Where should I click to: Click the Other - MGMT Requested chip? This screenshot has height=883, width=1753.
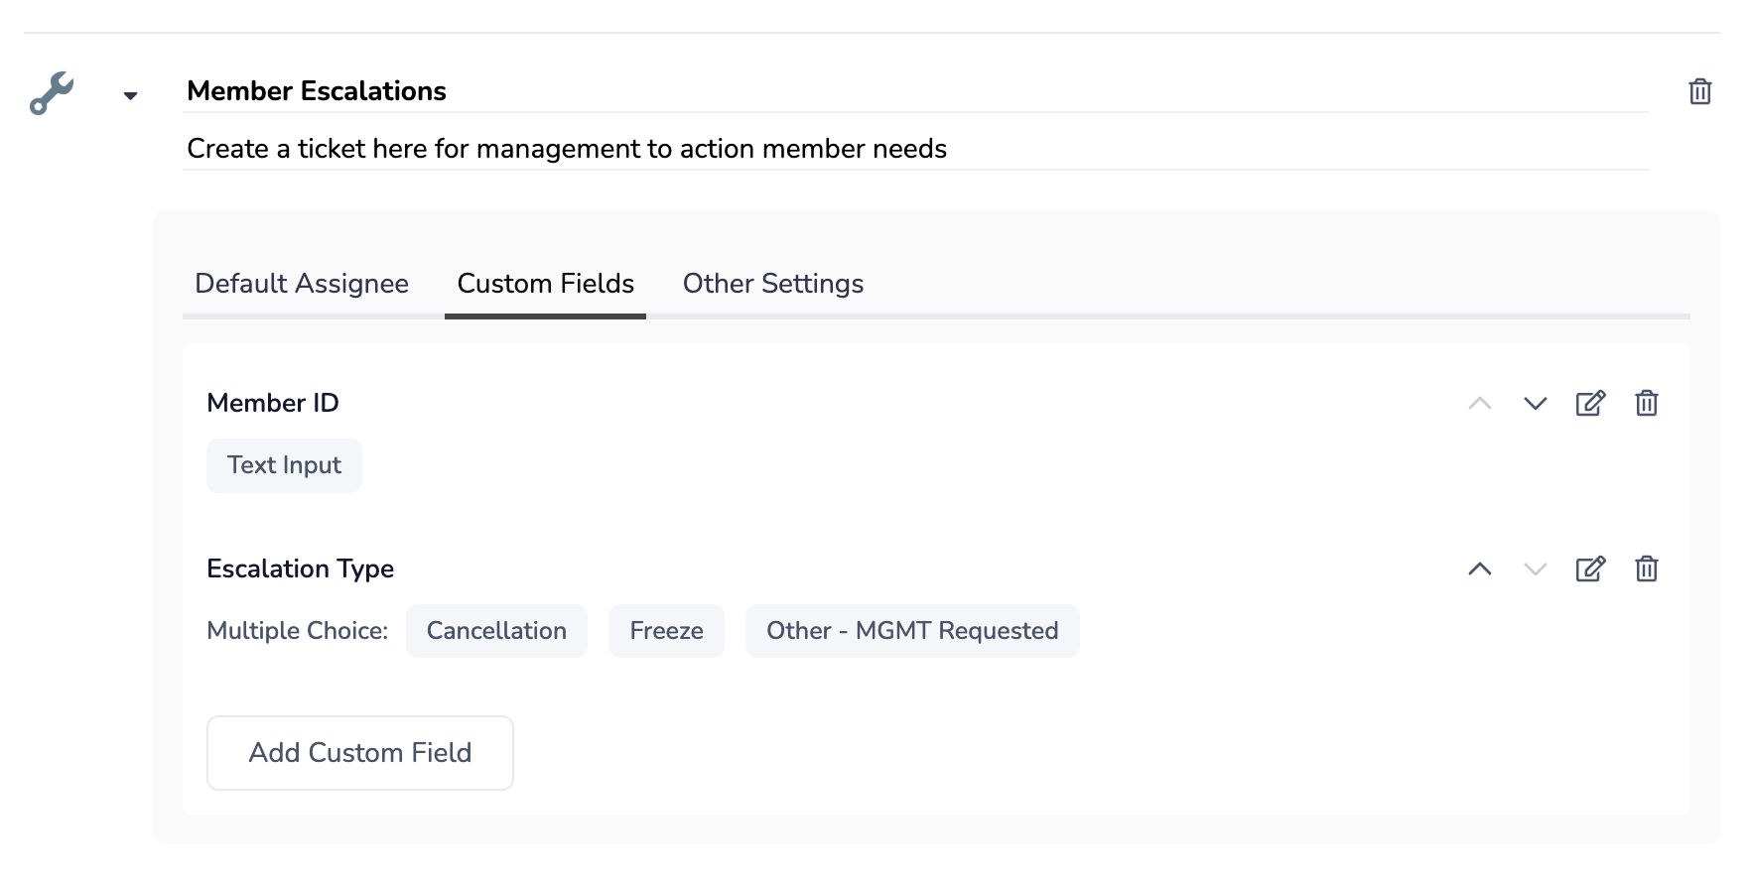click(911, 631)
